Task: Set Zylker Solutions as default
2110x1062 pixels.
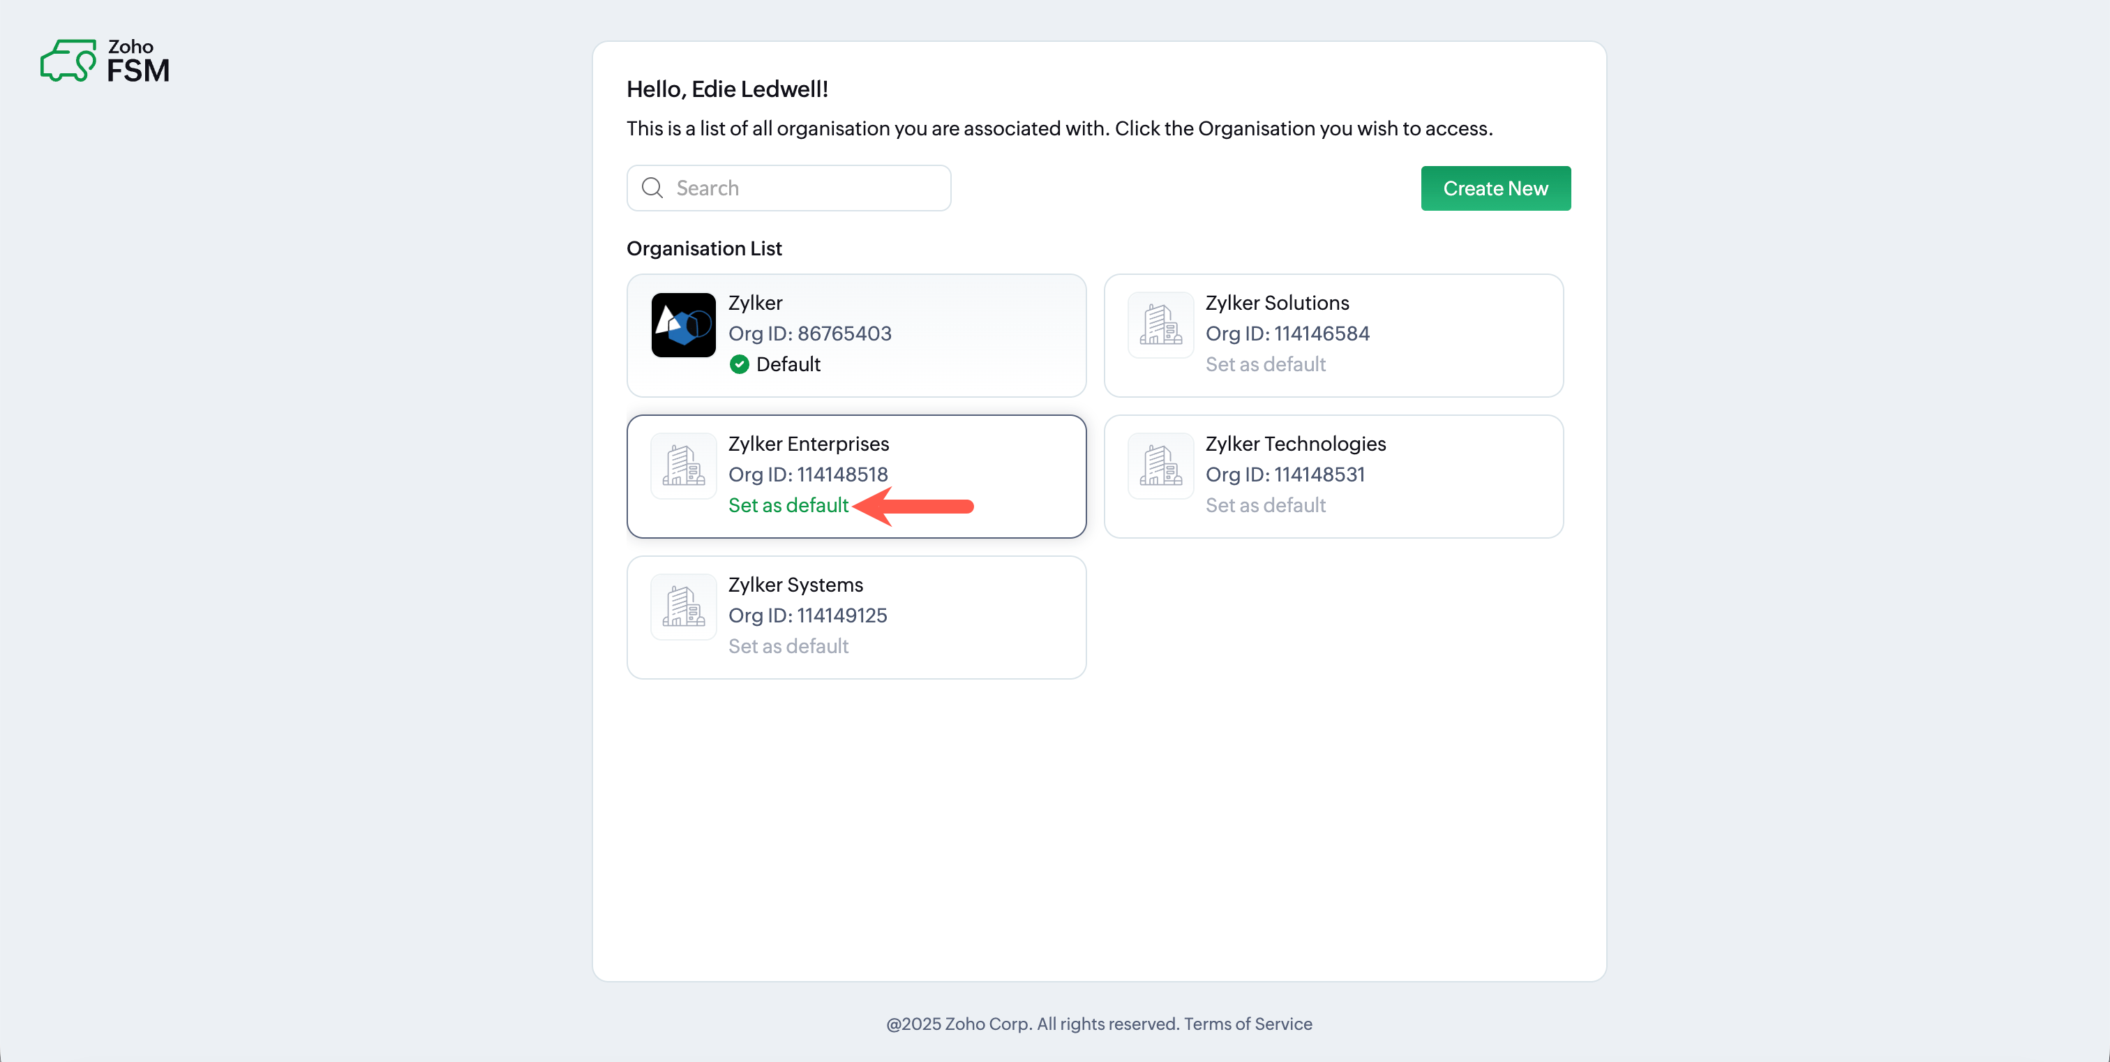Action: click(x=1265, y=364)
